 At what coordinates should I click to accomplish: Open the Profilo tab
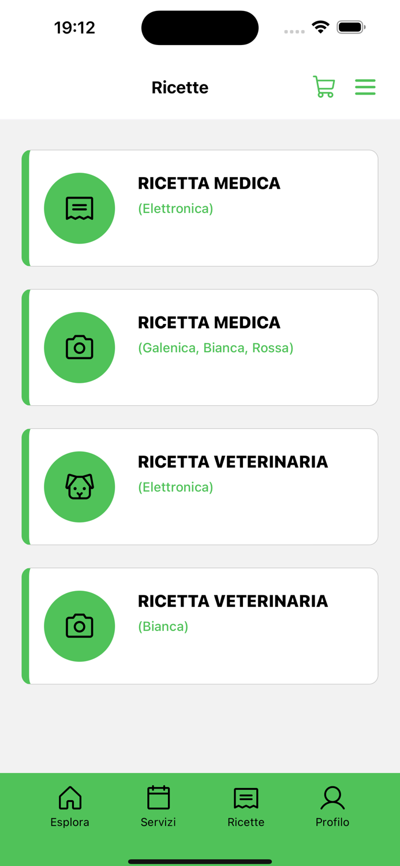click(x=332, y=805)
